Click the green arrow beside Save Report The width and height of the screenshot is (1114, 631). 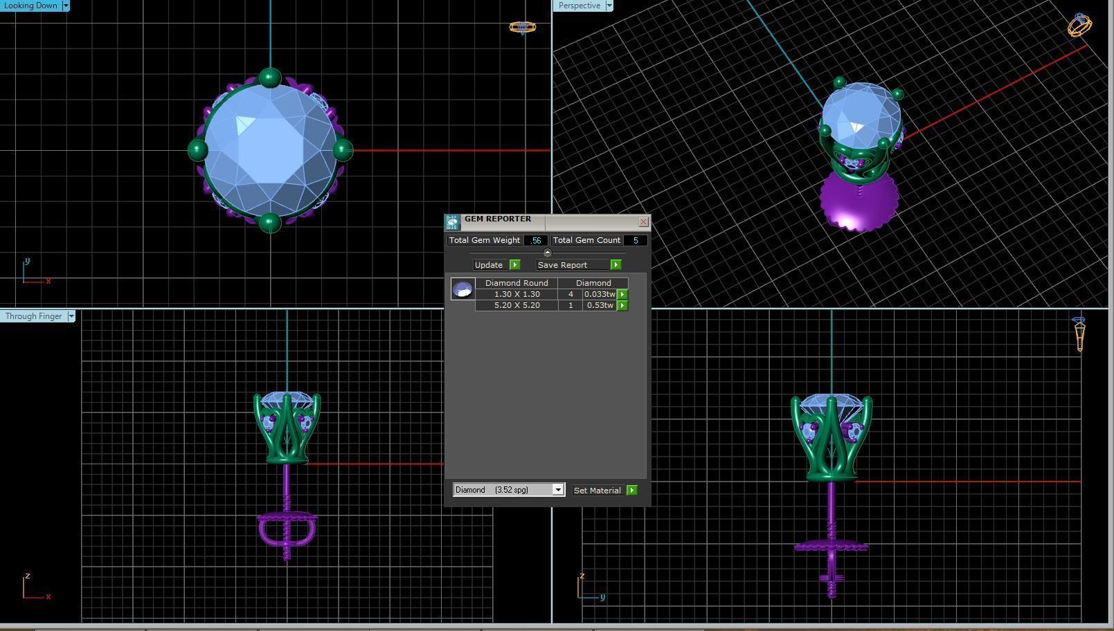pos(616,265)
